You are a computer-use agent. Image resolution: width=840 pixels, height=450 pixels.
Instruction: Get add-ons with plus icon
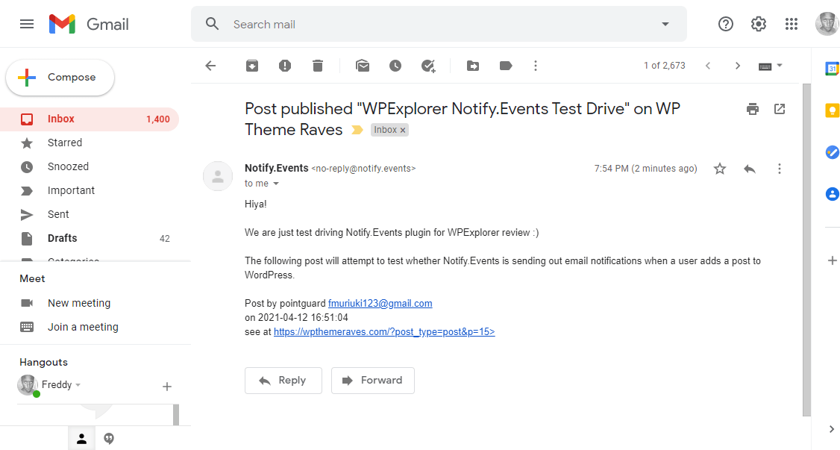[x=832, y=261]
